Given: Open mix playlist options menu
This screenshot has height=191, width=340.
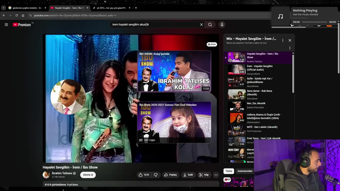Looking at the screenshot, I should coord(283,40).
